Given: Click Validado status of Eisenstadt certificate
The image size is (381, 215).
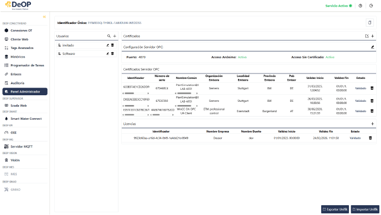Looking at the screenshot, I should pyautogui.click(x=360, y=111).
